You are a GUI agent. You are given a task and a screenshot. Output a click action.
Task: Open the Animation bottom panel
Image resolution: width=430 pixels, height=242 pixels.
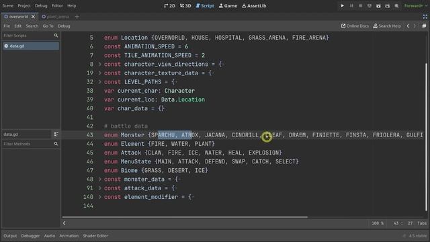click(x=69, y=236)
